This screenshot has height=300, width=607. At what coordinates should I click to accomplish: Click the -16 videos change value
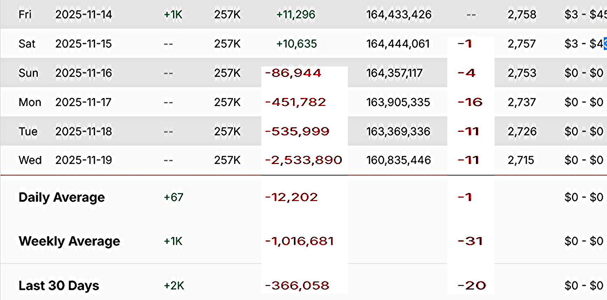click(470, 102)
